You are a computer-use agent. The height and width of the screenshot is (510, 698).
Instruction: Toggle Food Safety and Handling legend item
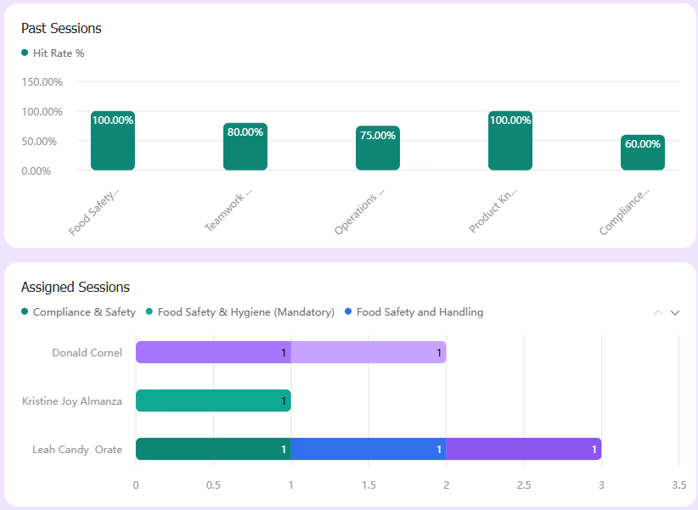414,312
